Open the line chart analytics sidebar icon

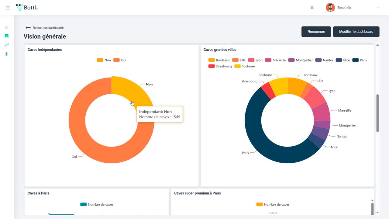coord(7,45)
